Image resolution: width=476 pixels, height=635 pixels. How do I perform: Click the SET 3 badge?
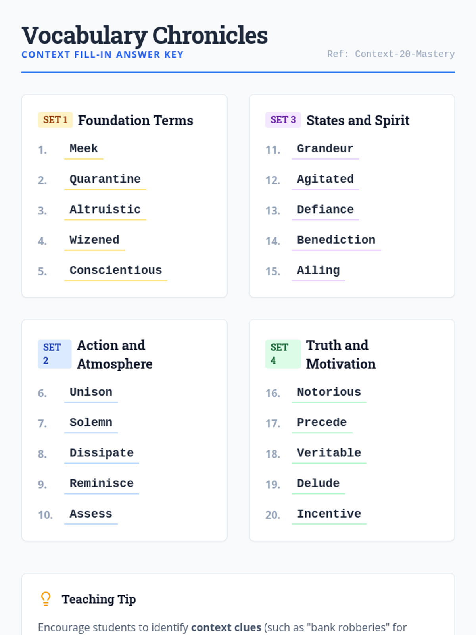coord(283,120)
